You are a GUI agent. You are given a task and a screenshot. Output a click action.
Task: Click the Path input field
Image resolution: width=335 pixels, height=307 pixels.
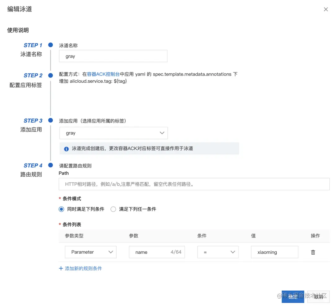click(194, 184)
